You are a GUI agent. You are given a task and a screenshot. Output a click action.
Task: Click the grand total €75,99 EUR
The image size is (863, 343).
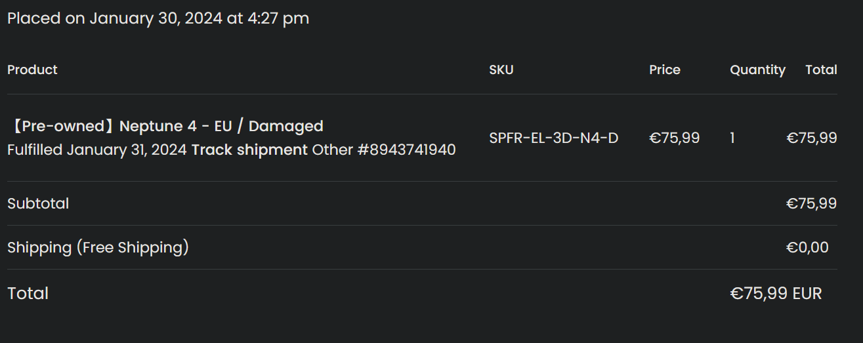[776, 293]
